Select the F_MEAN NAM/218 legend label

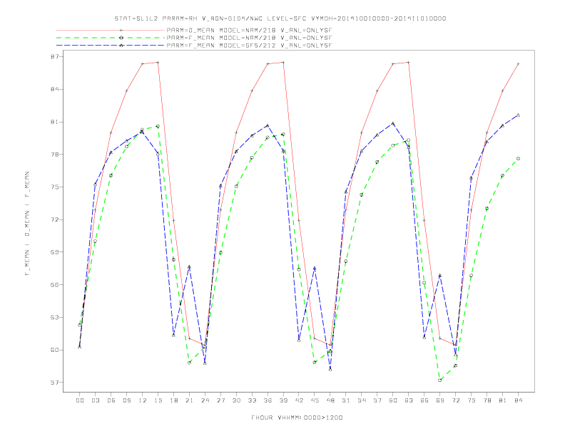(249, 38)
